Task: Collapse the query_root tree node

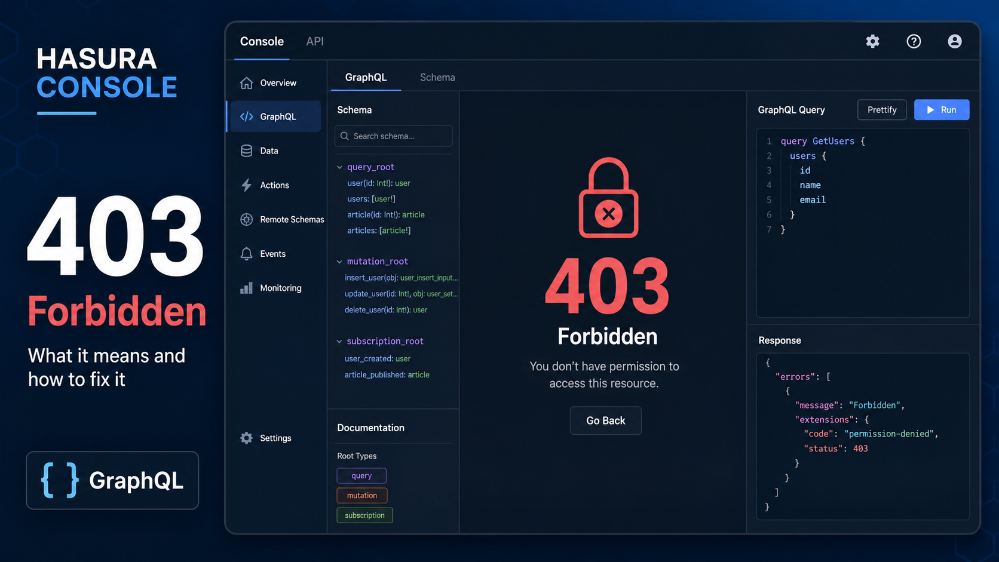Action: pos(339,167)
